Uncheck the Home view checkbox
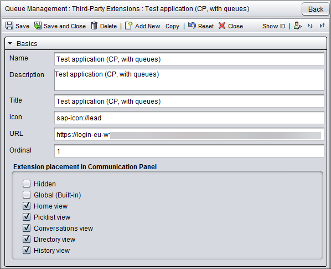Image resolution: width=331 pixels, height=269 pixels. click(27, 206)
